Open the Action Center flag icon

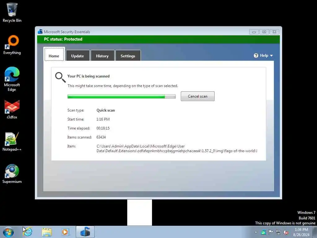coord(271,232)
